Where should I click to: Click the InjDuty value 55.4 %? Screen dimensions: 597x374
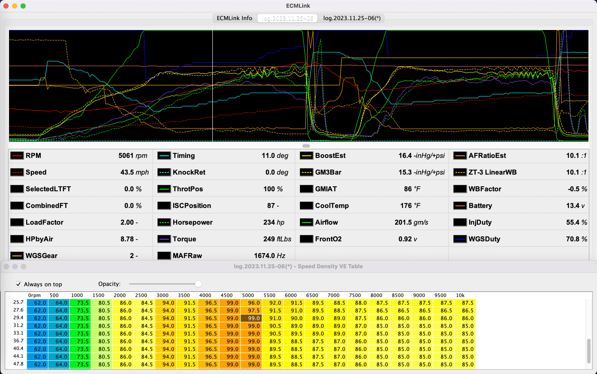pyautogui.click(x=577, y=222)
